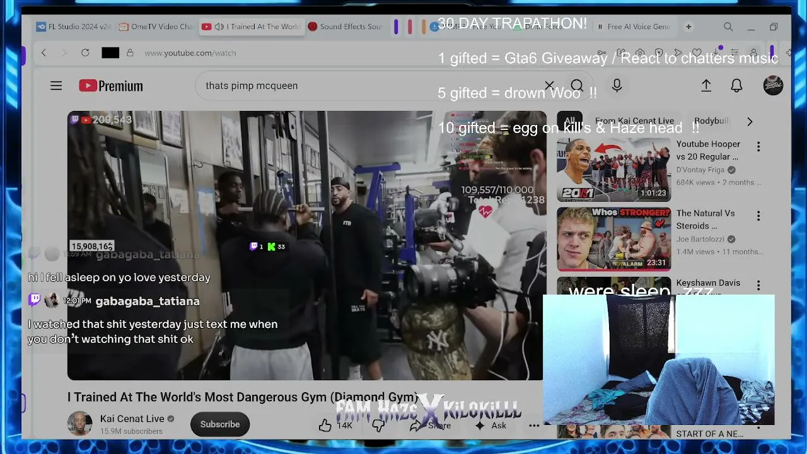This screenshot has height=454, width=807.
Task: Open the Kai Cenat Live channel name
Action: coord(132,419)
